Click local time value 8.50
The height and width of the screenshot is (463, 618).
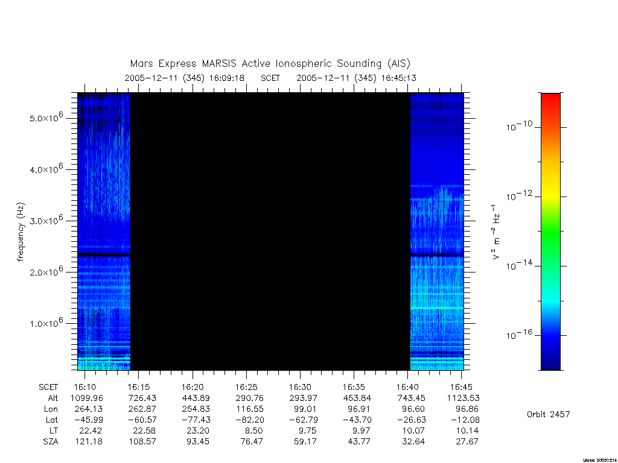click(253, 430)
